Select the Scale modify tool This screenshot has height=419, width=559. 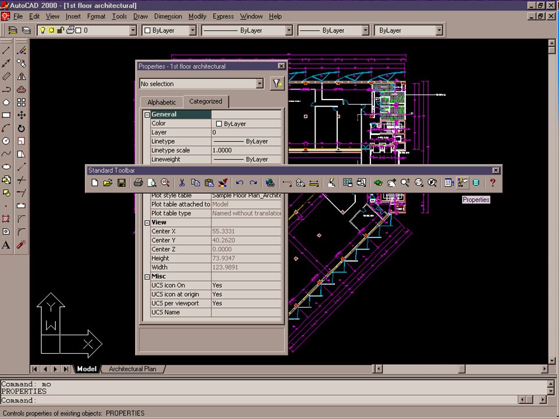pos(22,141)
